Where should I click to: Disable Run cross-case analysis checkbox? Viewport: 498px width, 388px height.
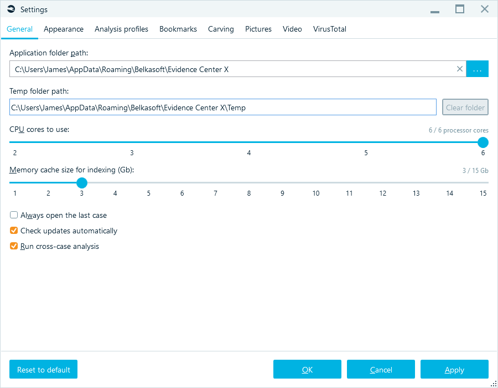[x=14, y=246]
